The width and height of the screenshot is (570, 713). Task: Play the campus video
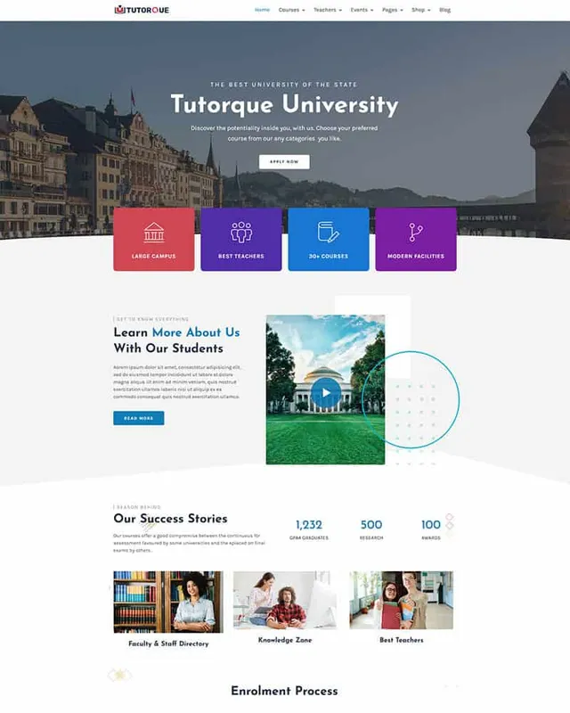(x=326, y=393)
